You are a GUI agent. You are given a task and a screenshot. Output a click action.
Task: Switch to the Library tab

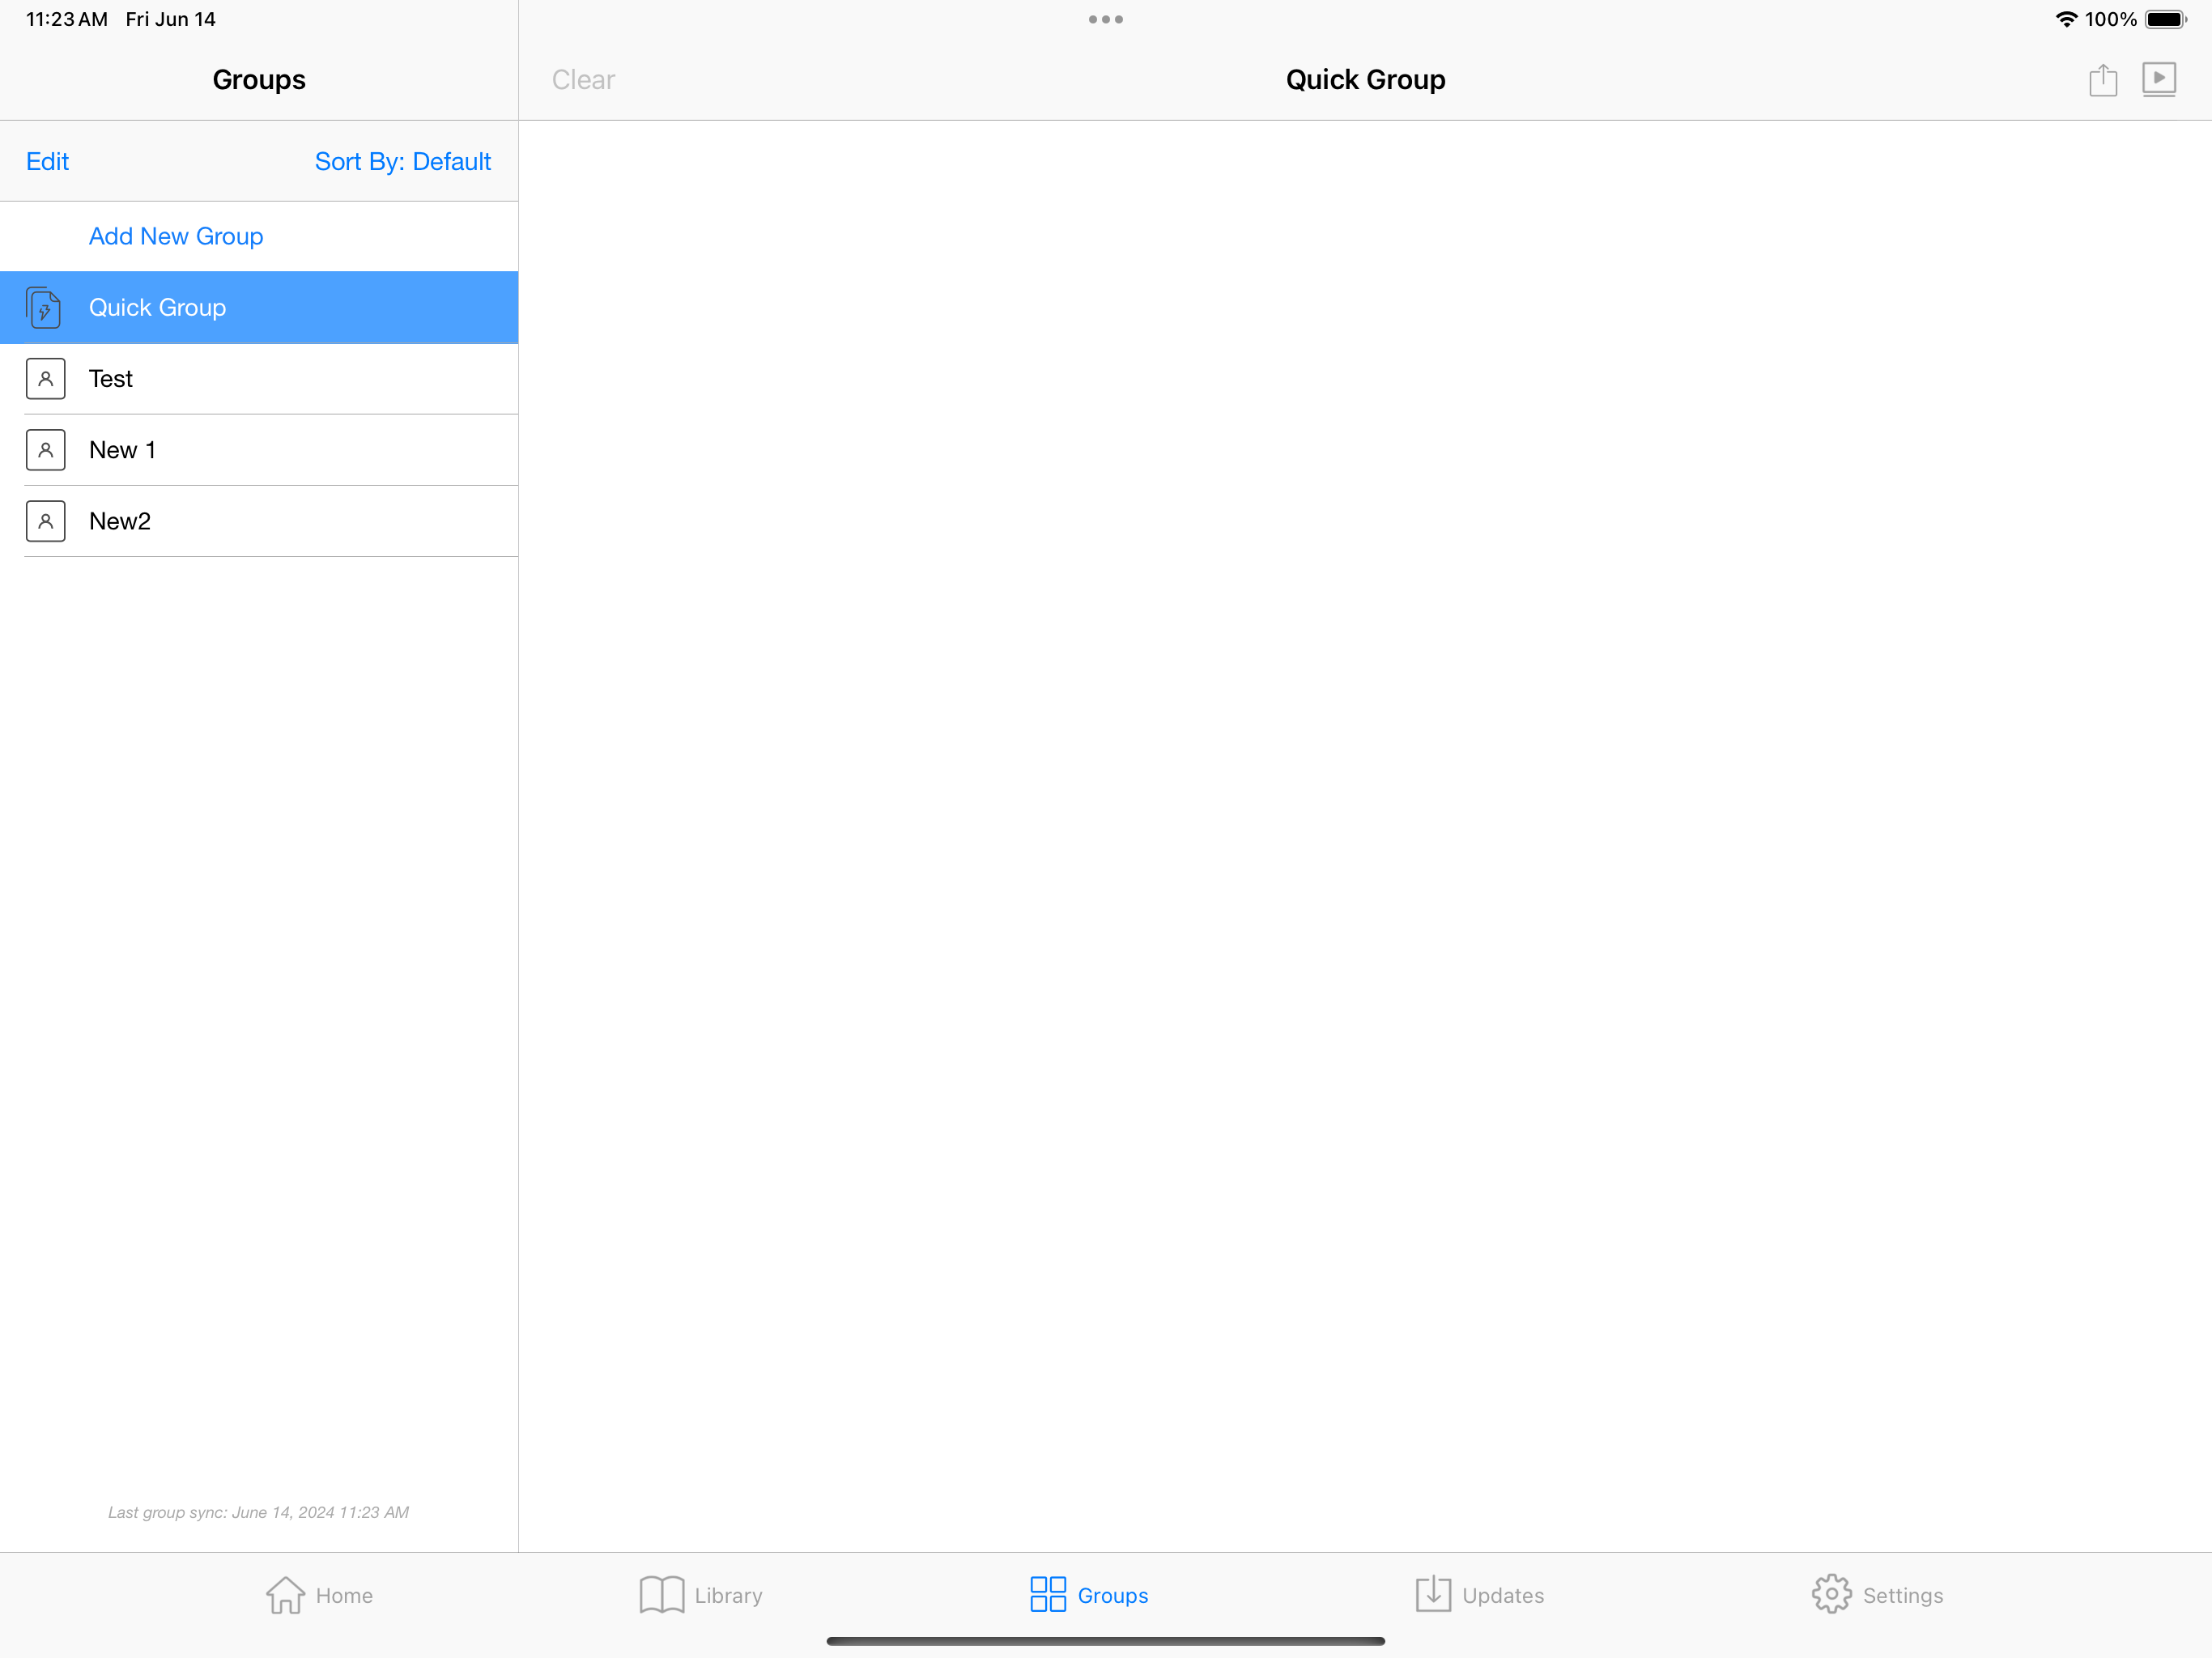pos(701,1595)
